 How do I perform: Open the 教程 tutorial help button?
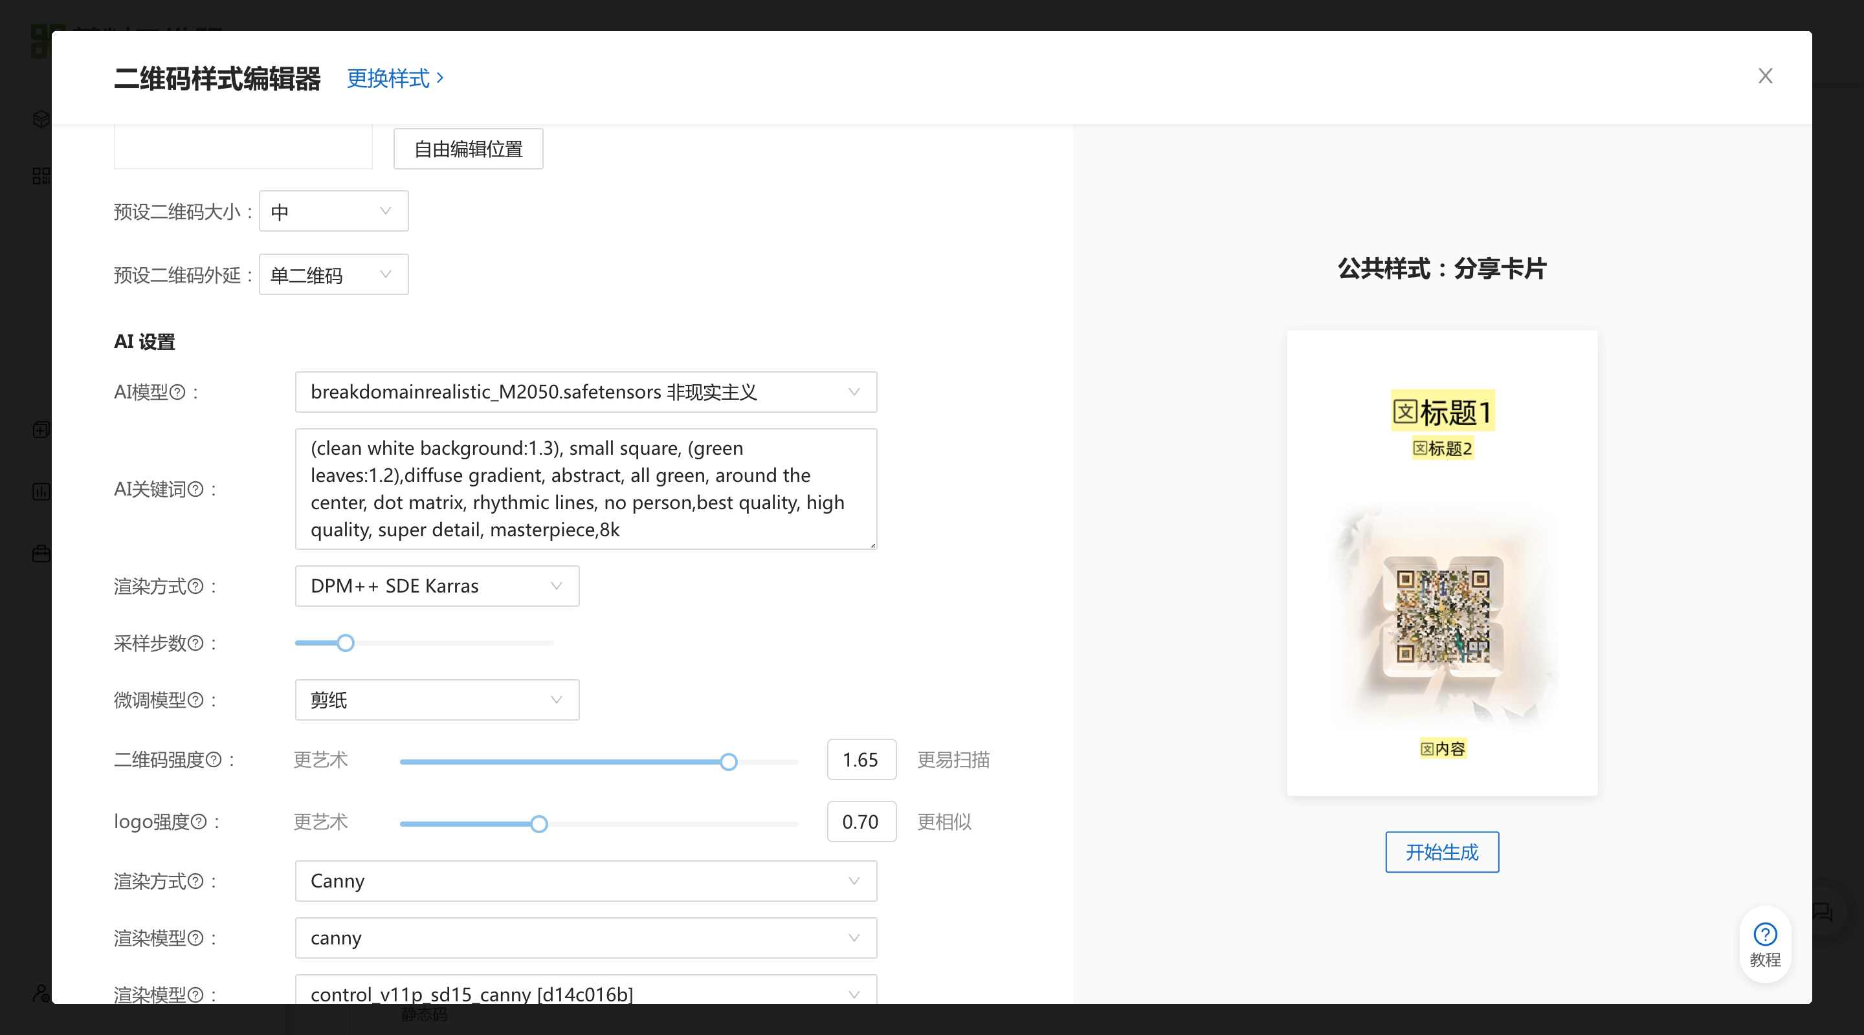[1765, 944]
